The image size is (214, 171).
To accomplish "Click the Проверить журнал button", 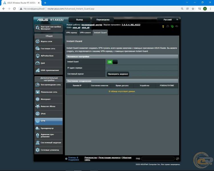I will (118, 74).
